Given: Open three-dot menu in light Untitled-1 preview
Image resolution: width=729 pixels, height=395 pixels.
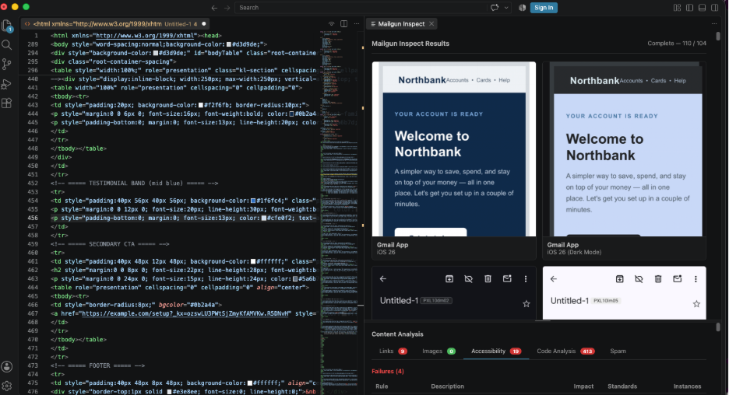Looking at the screenshot, I should [x=696, y=279].
